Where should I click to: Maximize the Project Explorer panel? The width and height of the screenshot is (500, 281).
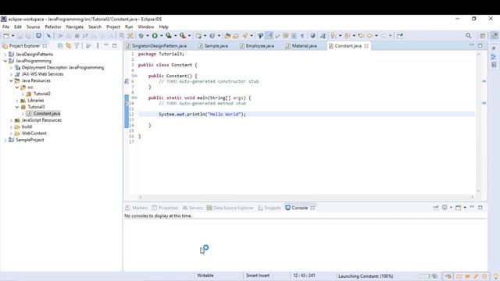pyautogui.click(x=115, y=45)
